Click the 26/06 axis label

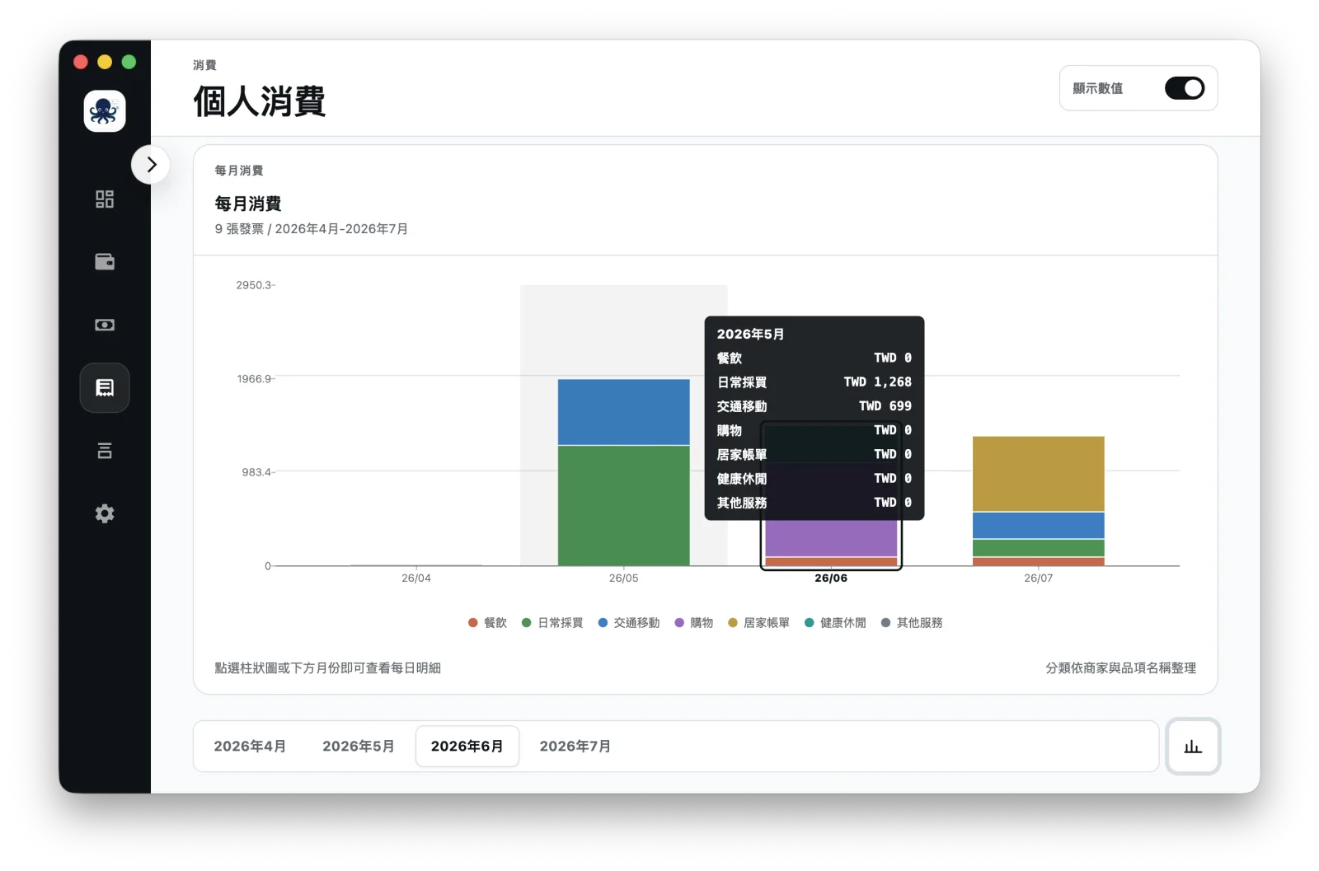tap(831, 578)
